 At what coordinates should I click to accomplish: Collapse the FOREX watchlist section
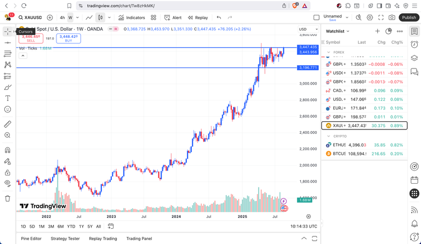pyautogui.click(x=329, y=52)
